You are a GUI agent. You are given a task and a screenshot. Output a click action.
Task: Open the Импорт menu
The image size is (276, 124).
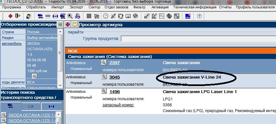tap(58, 7)
